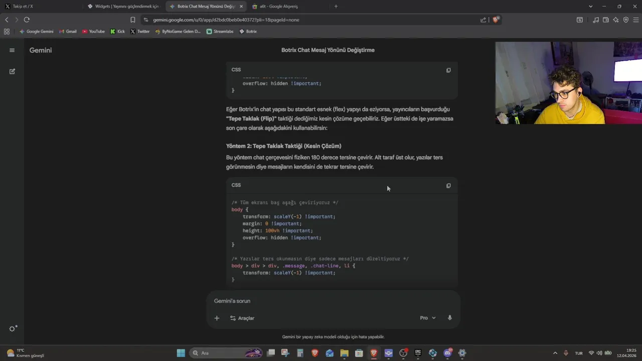Open Brave VPN shield icon
Viewport: 642px width, 361px height.
tap(625, 20)
